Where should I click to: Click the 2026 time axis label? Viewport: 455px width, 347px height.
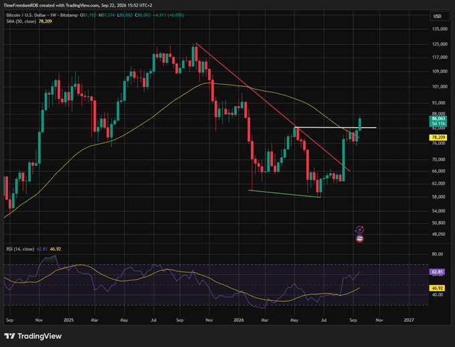238,320
